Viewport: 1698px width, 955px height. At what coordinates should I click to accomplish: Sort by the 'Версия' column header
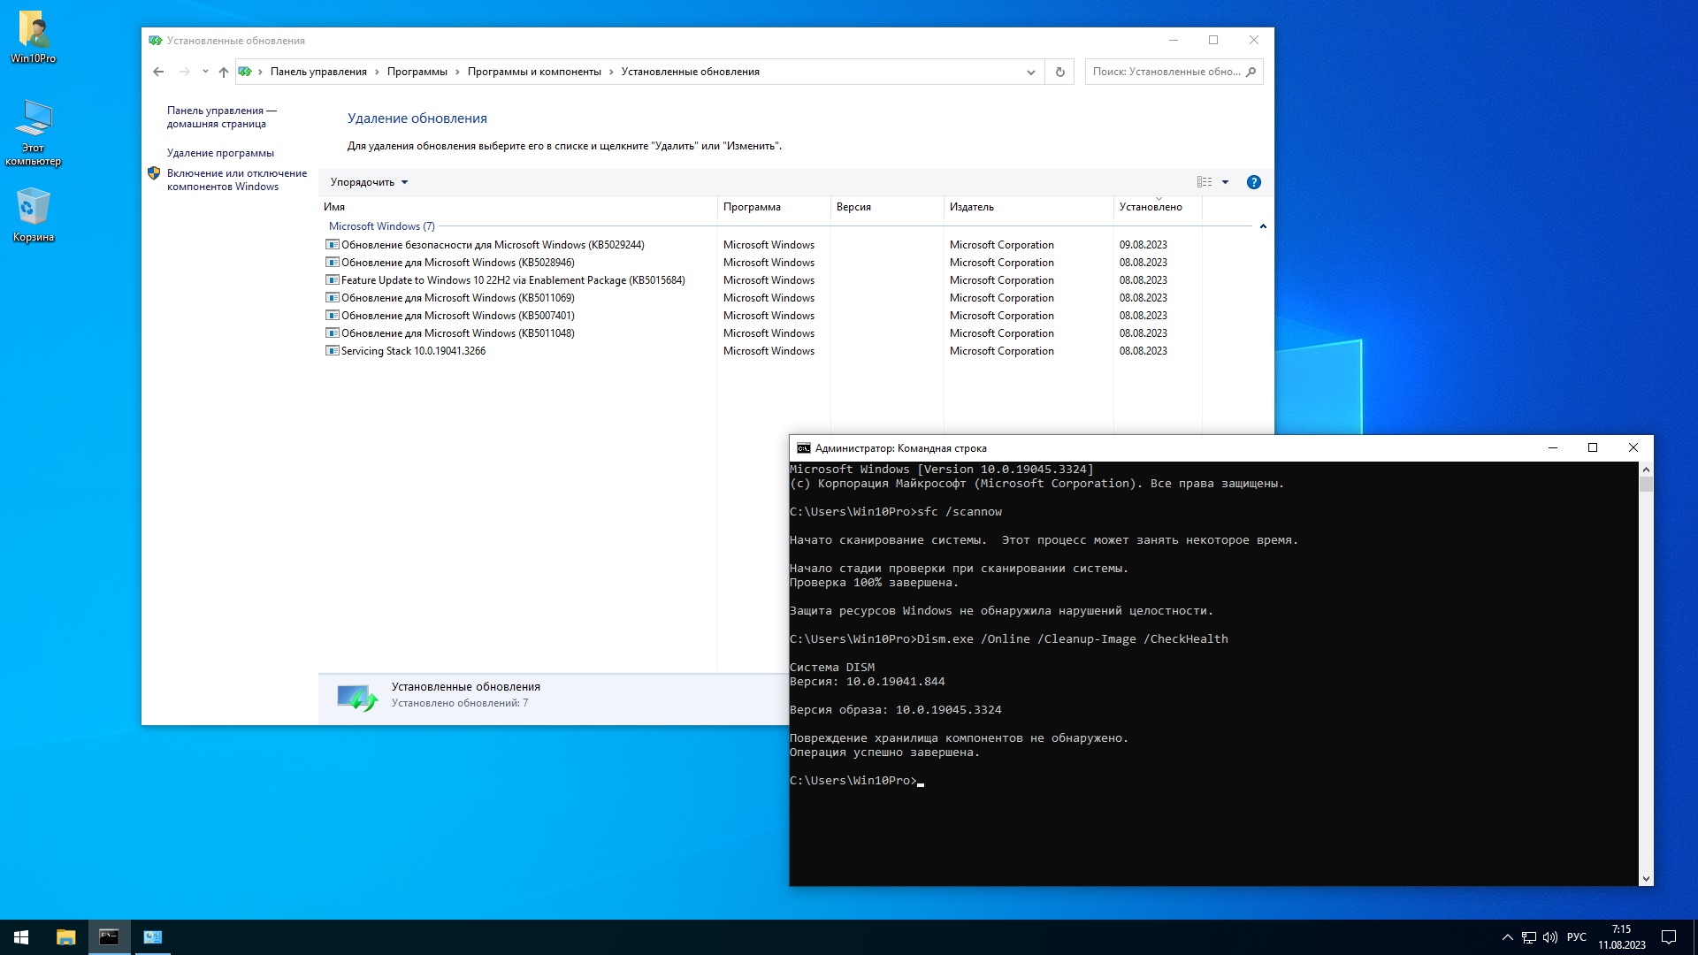coord(887,207)
